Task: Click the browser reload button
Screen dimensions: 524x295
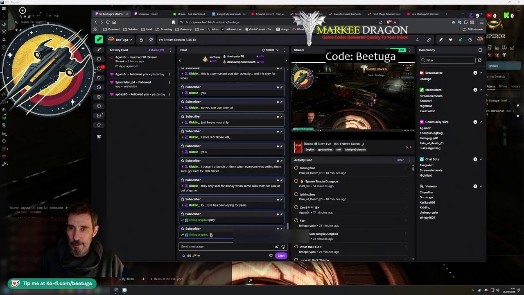Action: point(108,22)
